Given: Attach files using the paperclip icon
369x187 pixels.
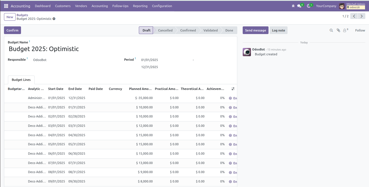Looking at the screenshot, I should 338,30.
